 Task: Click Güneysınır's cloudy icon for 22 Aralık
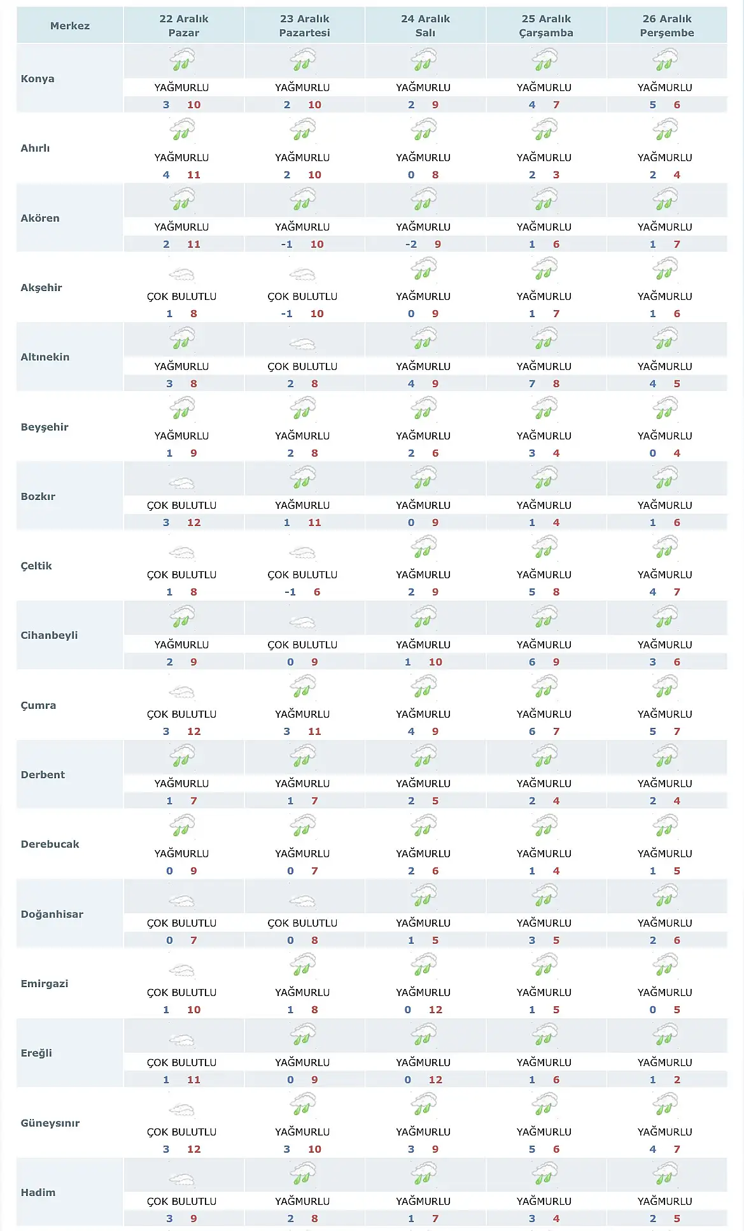click(x=182, y=1110)
